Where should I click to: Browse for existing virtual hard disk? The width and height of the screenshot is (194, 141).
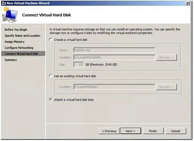tap(166, 87)
